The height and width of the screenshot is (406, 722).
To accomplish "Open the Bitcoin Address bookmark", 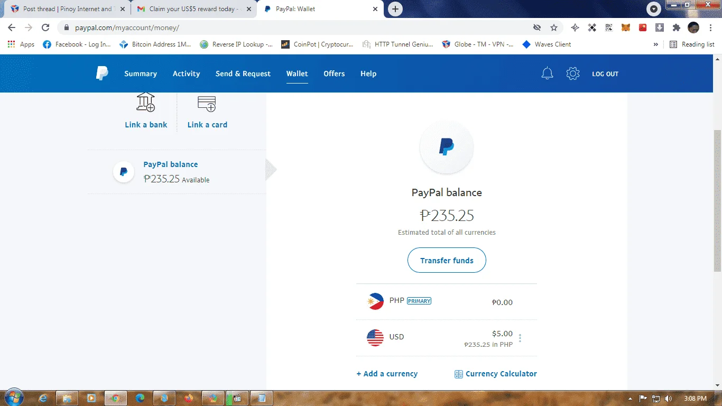I will [155, 44].
